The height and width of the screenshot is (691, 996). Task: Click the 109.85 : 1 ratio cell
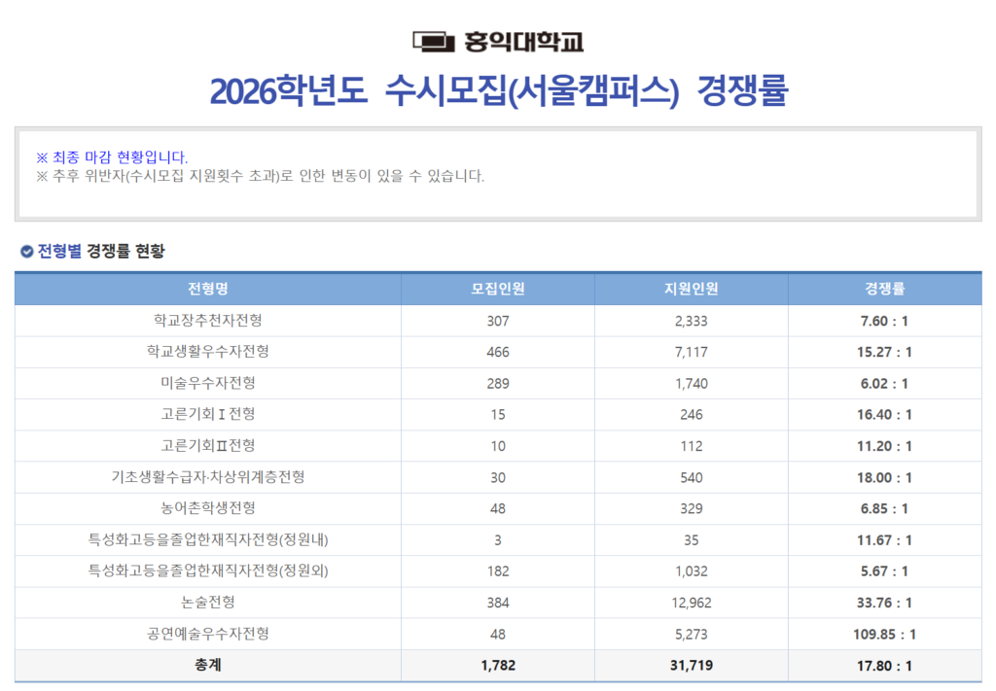884,635
